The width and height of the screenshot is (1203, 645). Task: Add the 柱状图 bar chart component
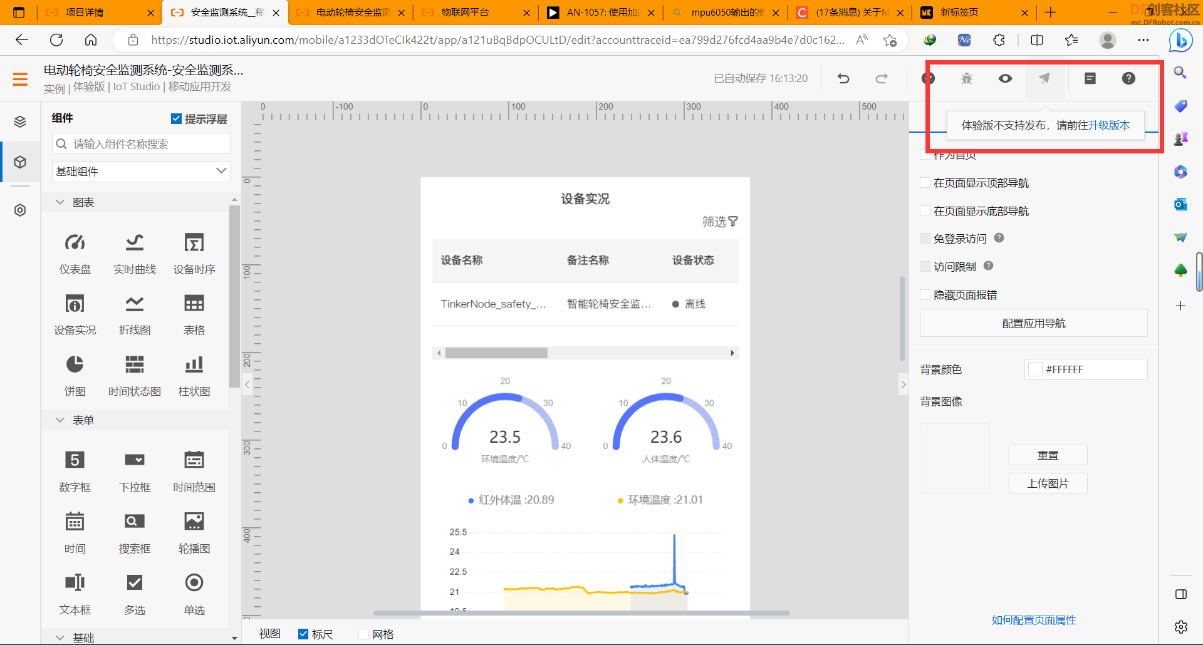[194, 376]
